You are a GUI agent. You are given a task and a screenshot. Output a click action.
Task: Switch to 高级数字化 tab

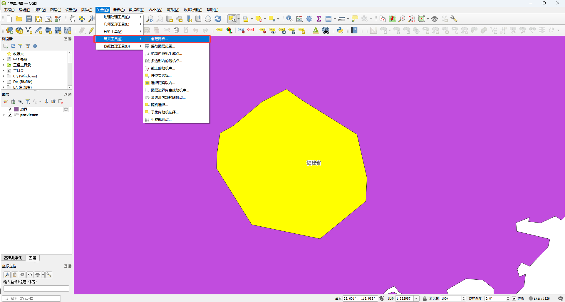click(13, 258)
